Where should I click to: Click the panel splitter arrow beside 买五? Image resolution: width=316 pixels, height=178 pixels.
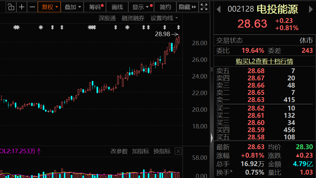212,138
